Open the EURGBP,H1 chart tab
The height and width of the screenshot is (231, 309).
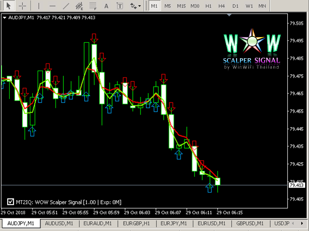(x=136, y=223)
